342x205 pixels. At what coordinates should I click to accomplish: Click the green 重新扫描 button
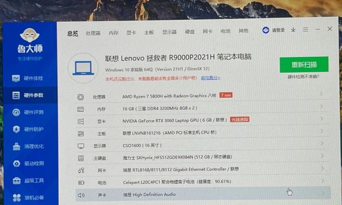(304, 65)
